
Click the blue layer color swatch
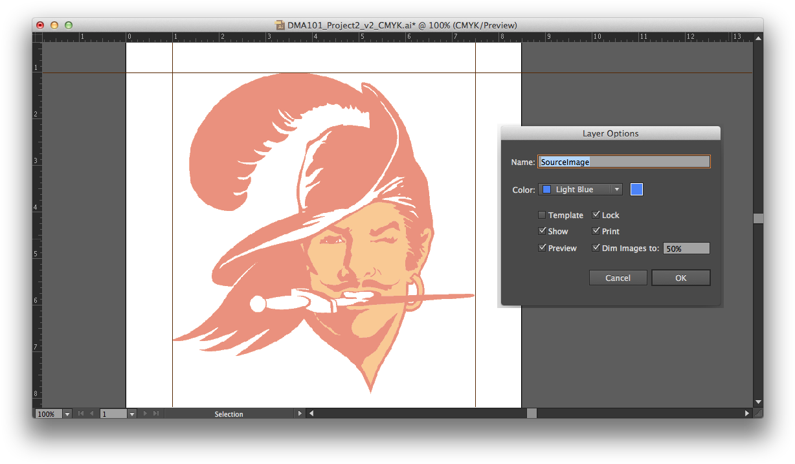[636, 190]
